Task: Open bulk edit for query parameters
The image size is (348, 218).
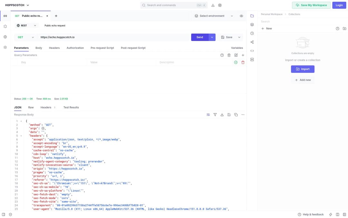Action: click(236, 55)
